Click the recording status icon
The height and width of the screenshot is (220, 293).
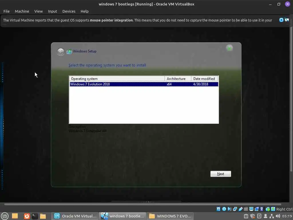257,209
